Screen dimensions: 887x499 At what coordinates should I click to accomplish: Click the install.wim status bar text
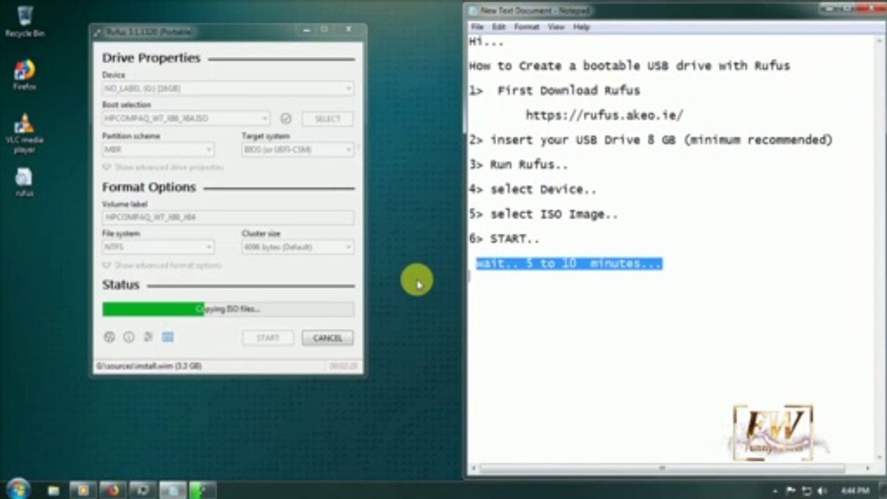pyautogui.click(x=149, y=365)
